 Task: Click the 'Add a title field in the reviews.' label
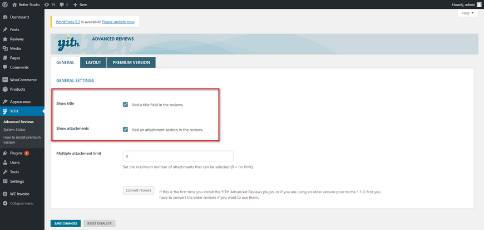point(158,105)
